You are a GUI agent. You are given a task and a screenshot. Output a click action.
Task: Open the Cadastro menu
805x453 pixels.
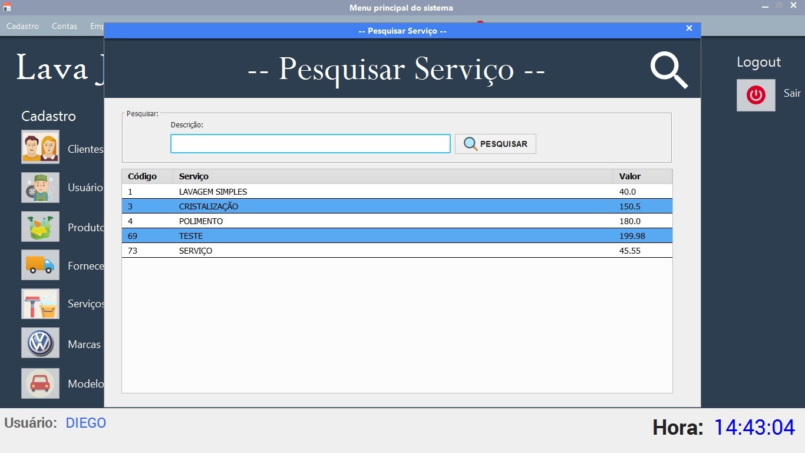[x=23, y=26]
